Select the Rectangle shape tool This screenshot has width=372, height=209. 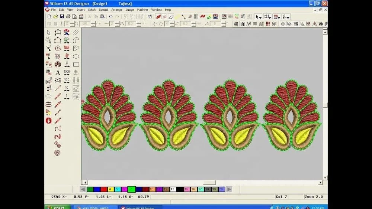coord(76,64)
